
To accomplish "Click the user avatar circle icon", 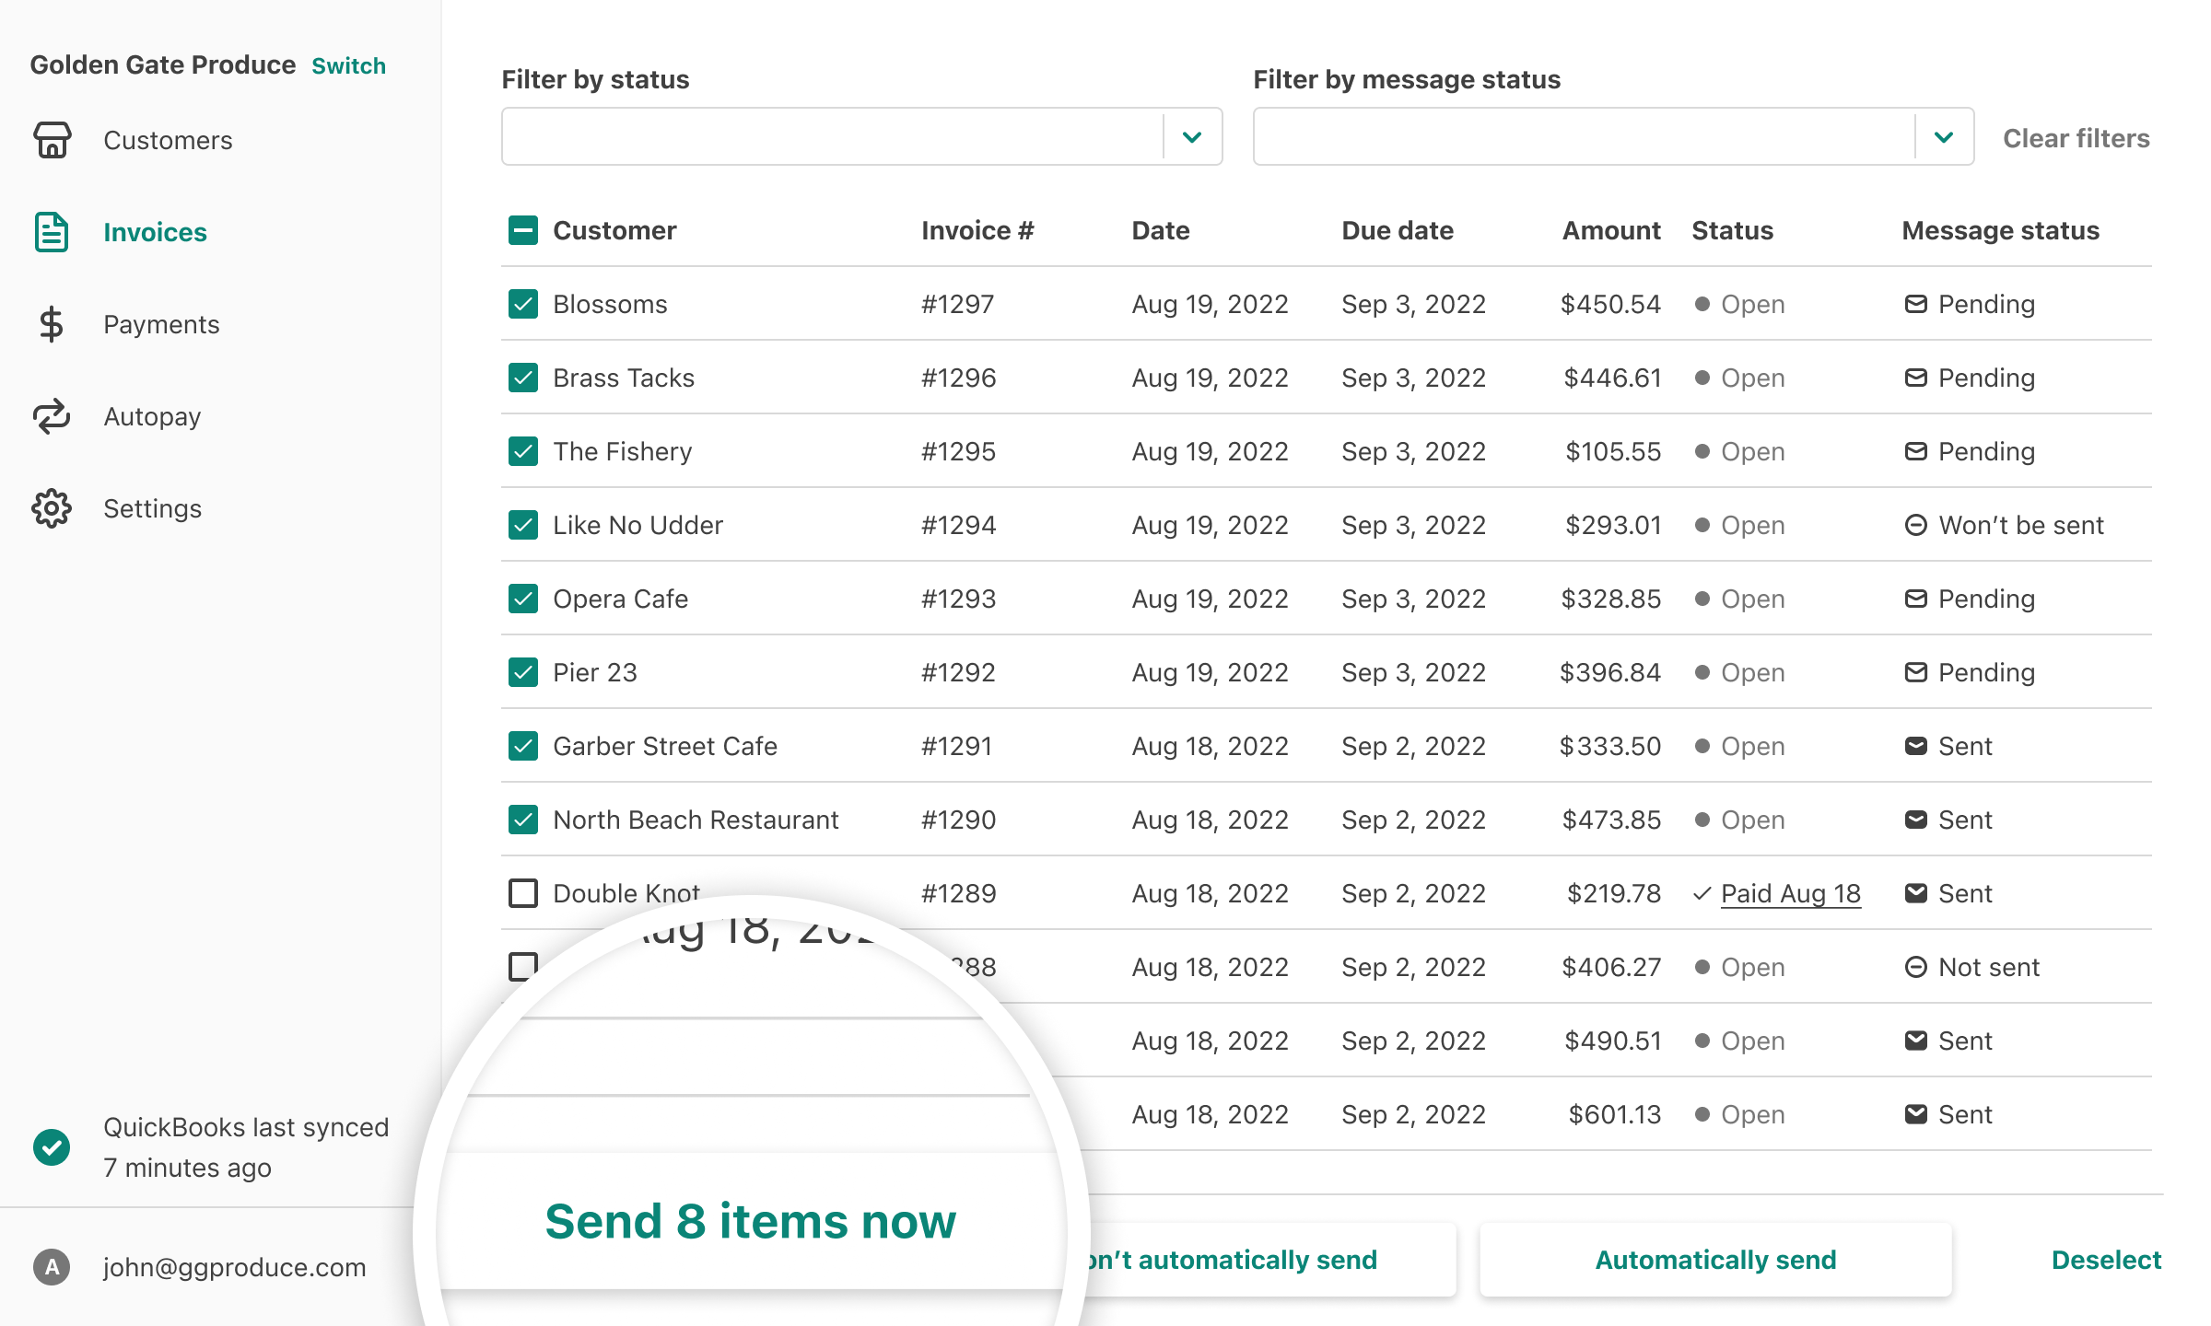I will [53, 1267].
